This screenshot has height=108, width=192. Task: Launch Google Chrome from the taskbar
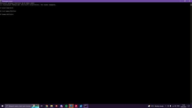[x=47, y=106]
